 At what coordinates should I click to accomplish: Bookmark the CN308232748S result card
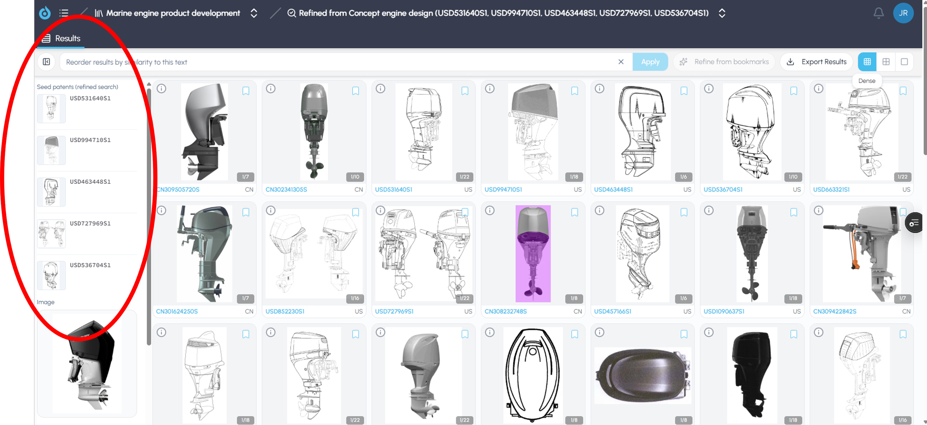tap(574, 212)
